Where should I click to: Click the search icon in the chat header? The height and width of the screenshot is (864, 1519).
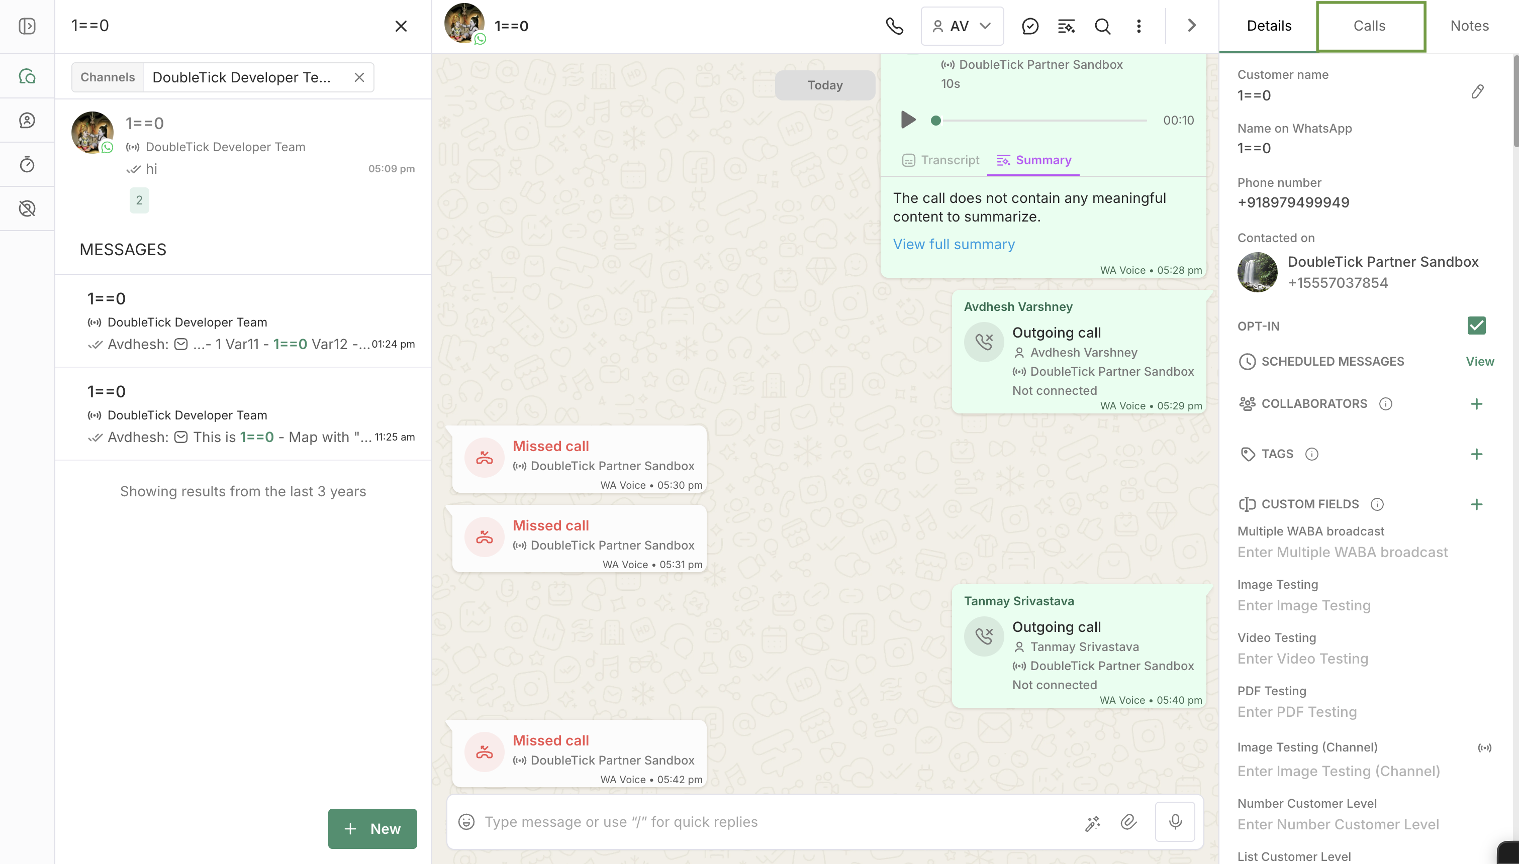click(x=1102, y=26)
